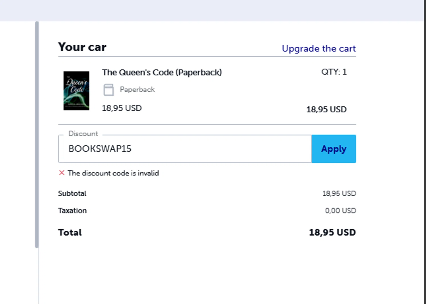Click the unit price under Paperback

click(x=122, y=108)
